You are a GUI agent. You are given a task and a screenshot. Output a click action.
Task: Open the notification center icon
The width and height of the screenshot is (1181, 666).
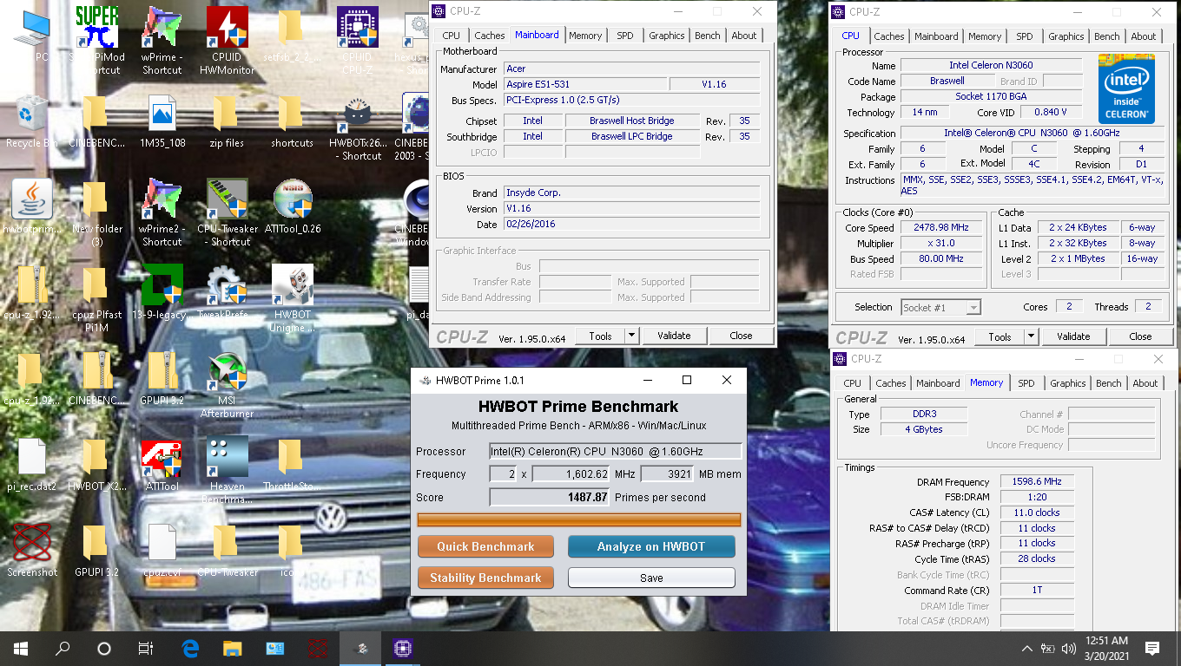click(1152, 648)
